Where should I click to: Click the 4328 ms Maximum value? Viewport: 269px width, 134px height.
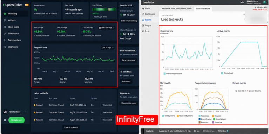[89, 79]
